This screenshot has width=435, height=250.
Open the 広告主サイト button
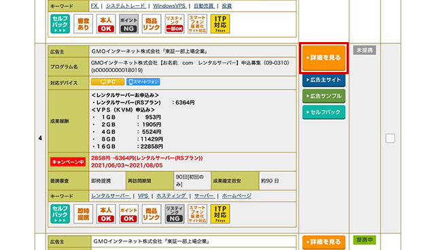pos(324,80)
